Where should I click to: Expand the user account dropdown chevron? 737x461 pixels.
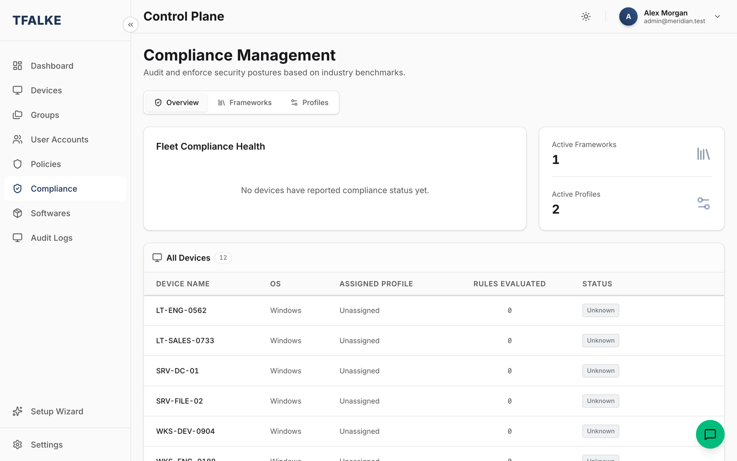(x=717, y=17)
